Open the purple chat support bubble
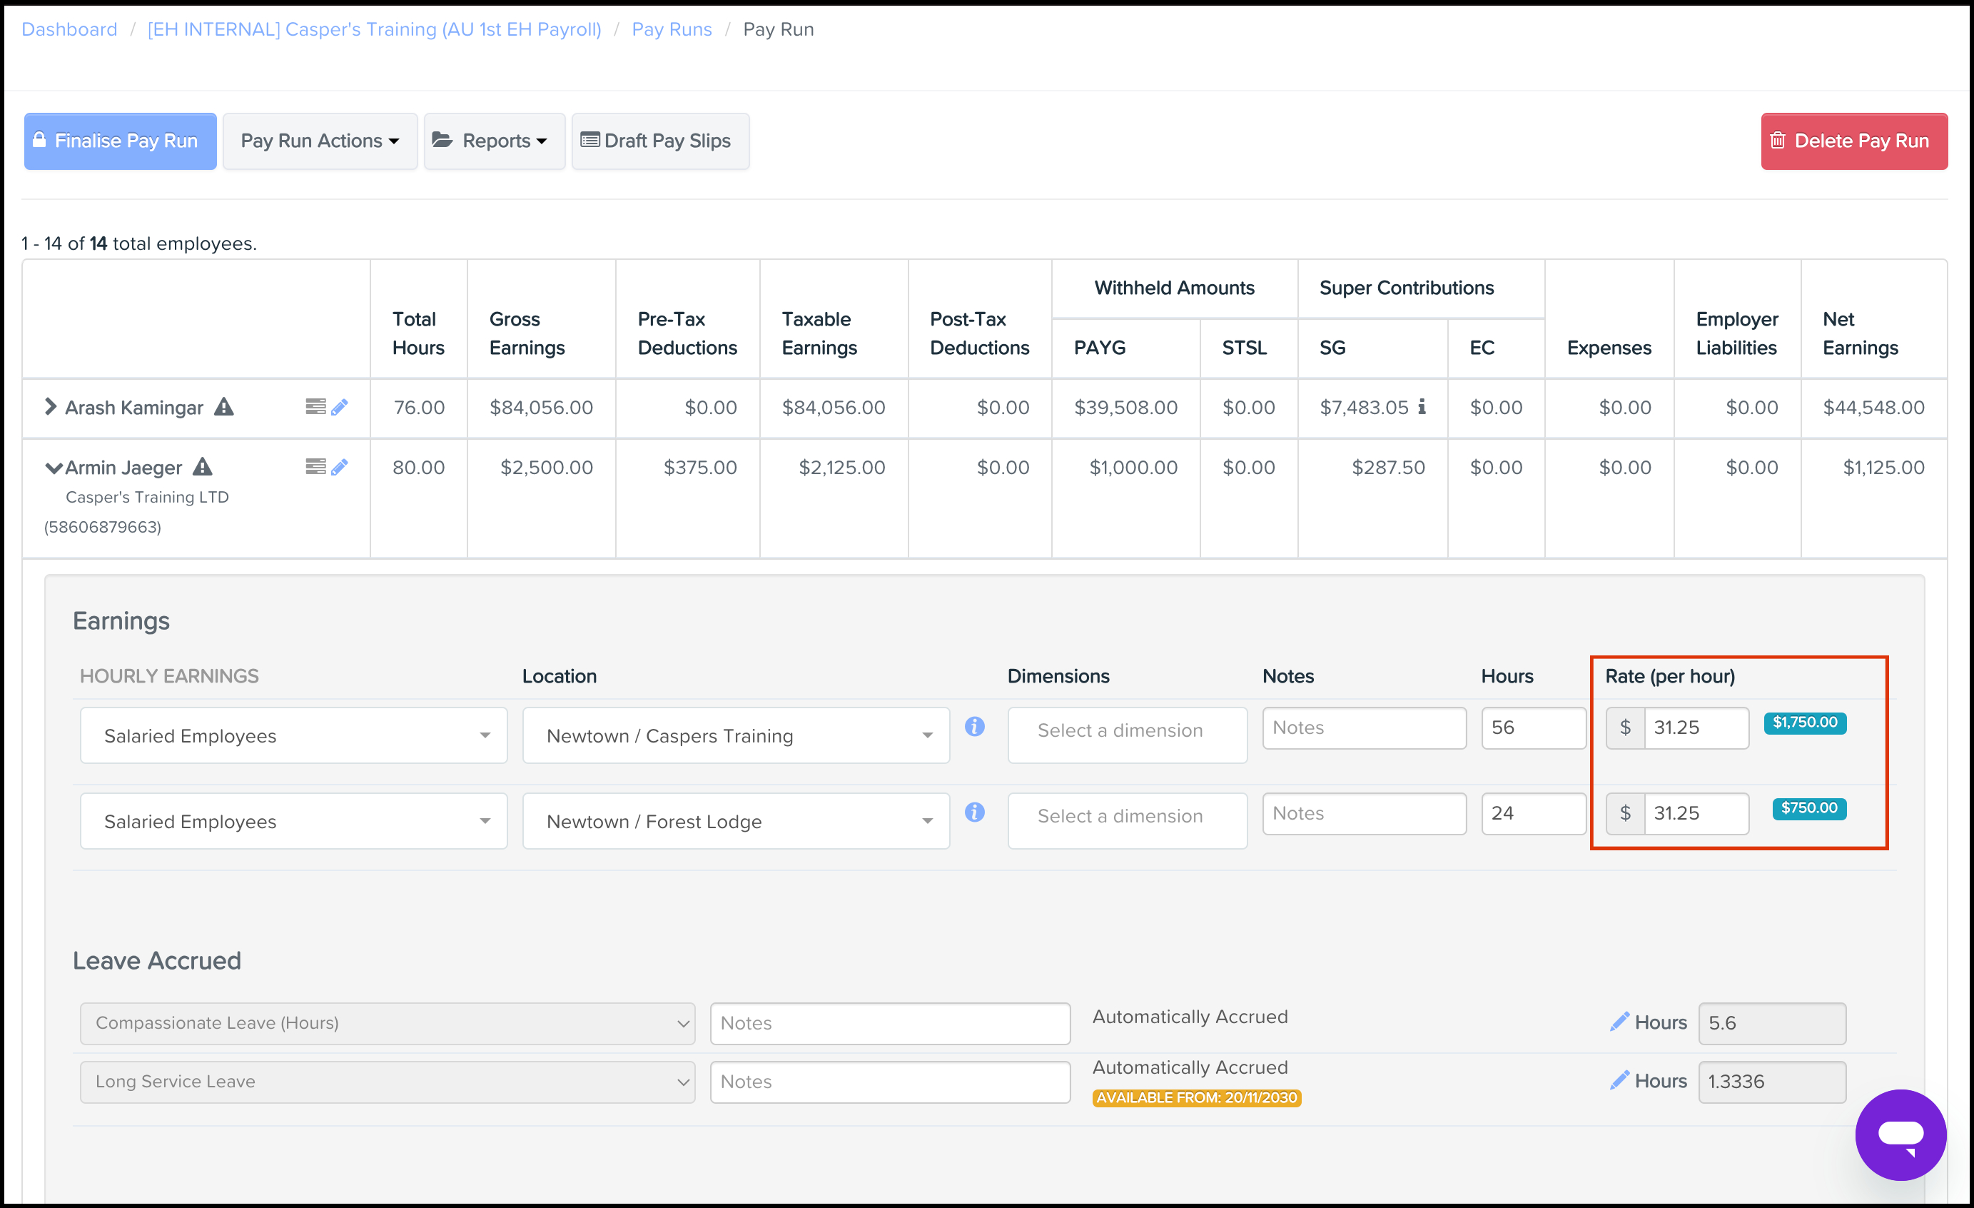The width and height of the screenshot is (1974, 1208). pyautogui.click(x=1900, y=1134)
